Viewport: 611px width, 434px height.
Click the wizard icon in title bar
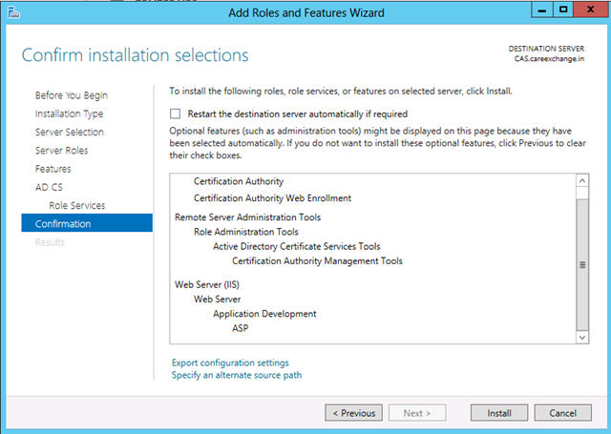click(13, 12)
